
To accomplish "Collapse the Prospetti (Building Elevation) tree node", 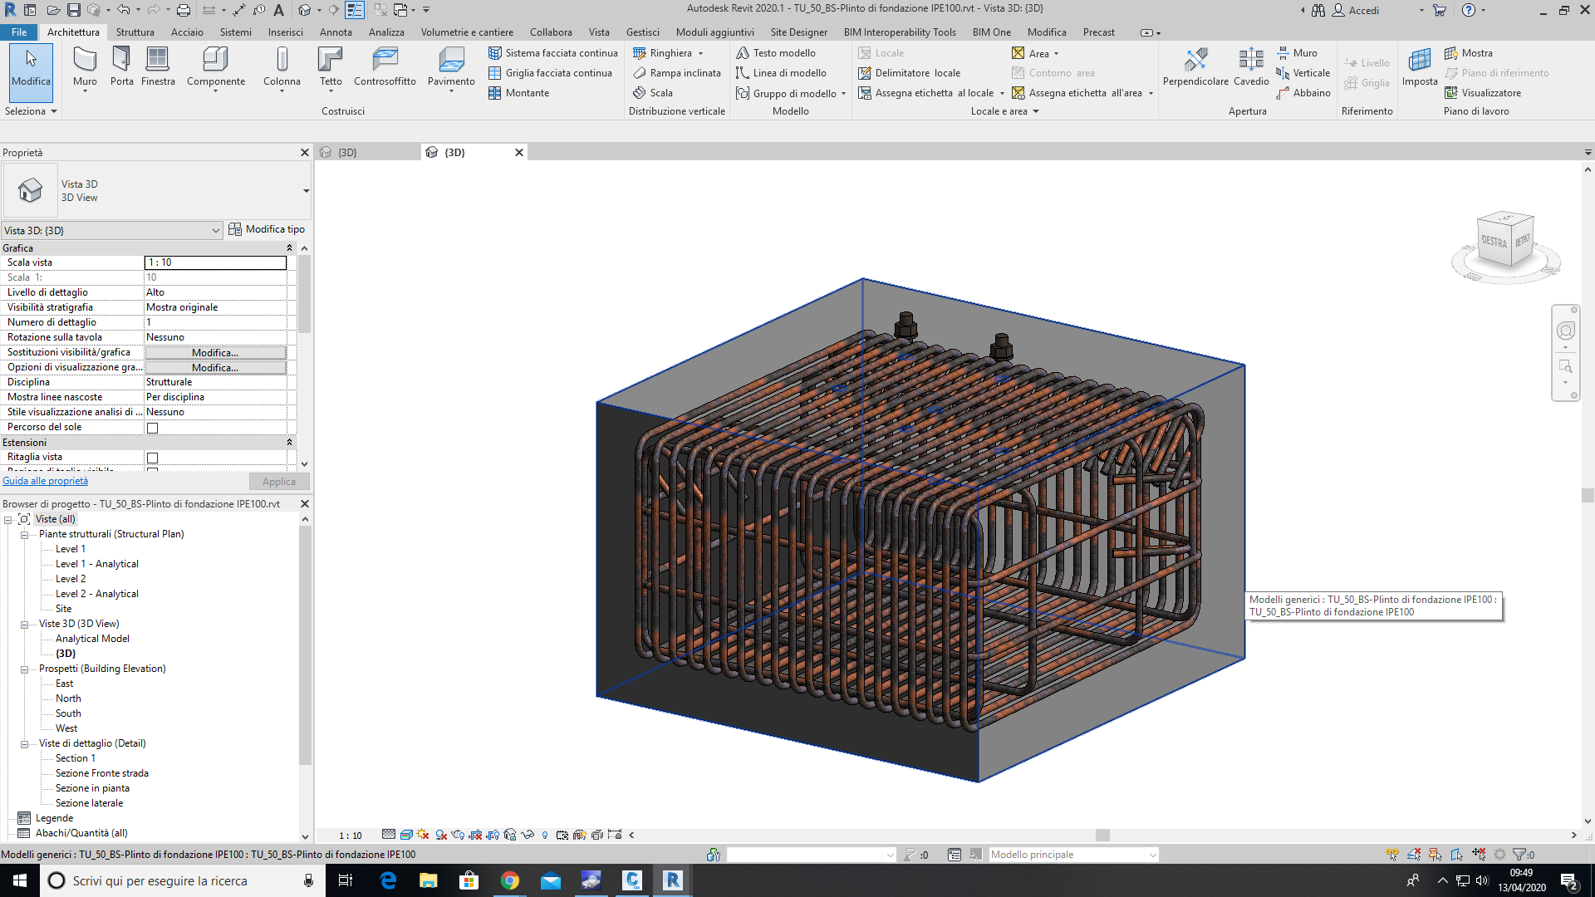I will pyautogui.click(x=24, y=669).
